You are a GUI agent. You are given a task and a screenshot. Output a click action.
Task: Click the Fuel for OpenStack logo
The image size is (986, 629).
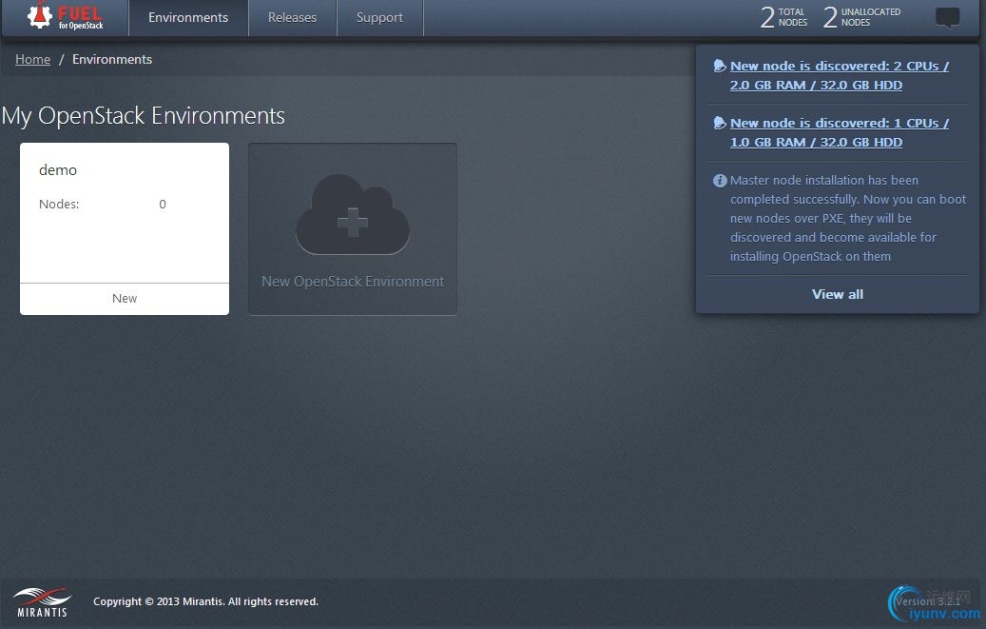[66, 16]
